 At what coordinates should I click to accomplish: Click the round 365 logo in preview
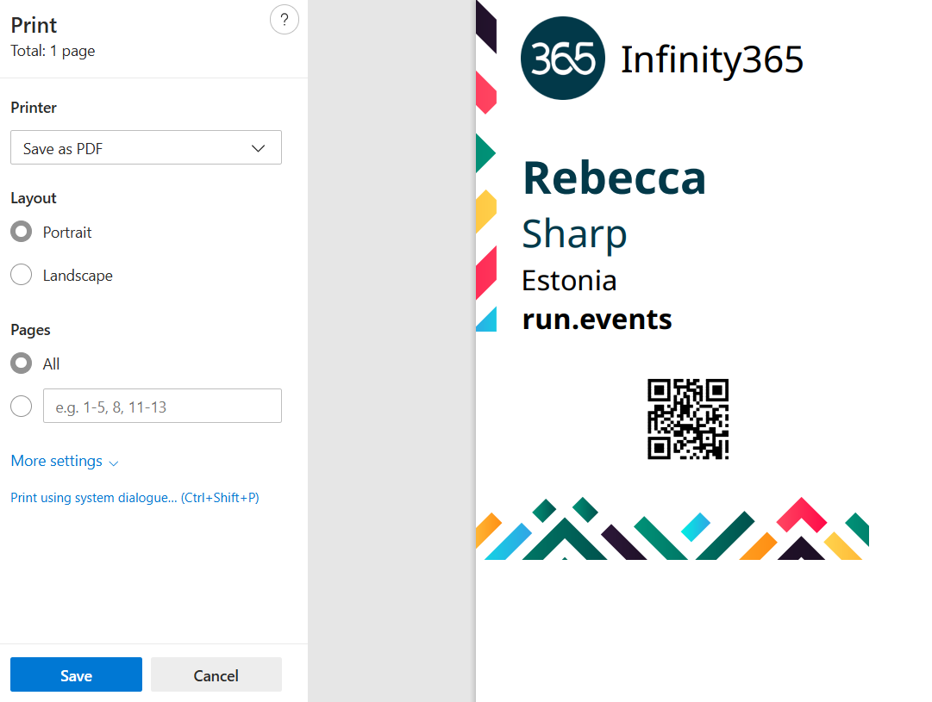pyautogui.click(x=563, y=59)
